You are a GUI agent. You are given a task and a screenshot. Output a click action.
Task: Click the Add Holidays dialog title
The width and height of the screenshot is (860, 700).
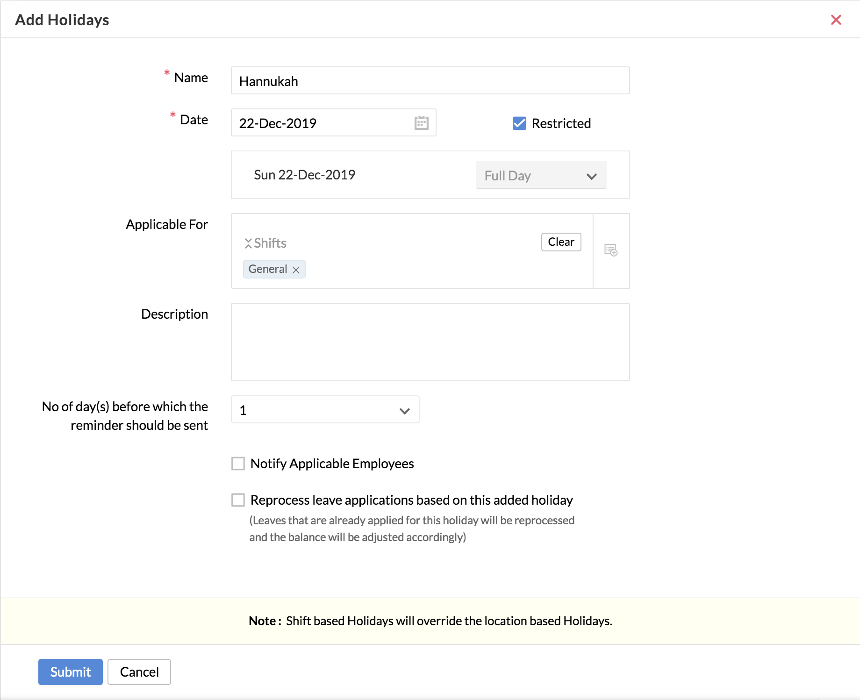pos(62,20)
